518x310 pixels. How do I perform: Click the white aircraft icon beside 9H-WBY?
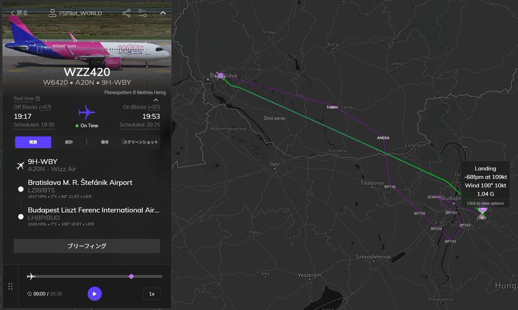[x=20, y=166]
